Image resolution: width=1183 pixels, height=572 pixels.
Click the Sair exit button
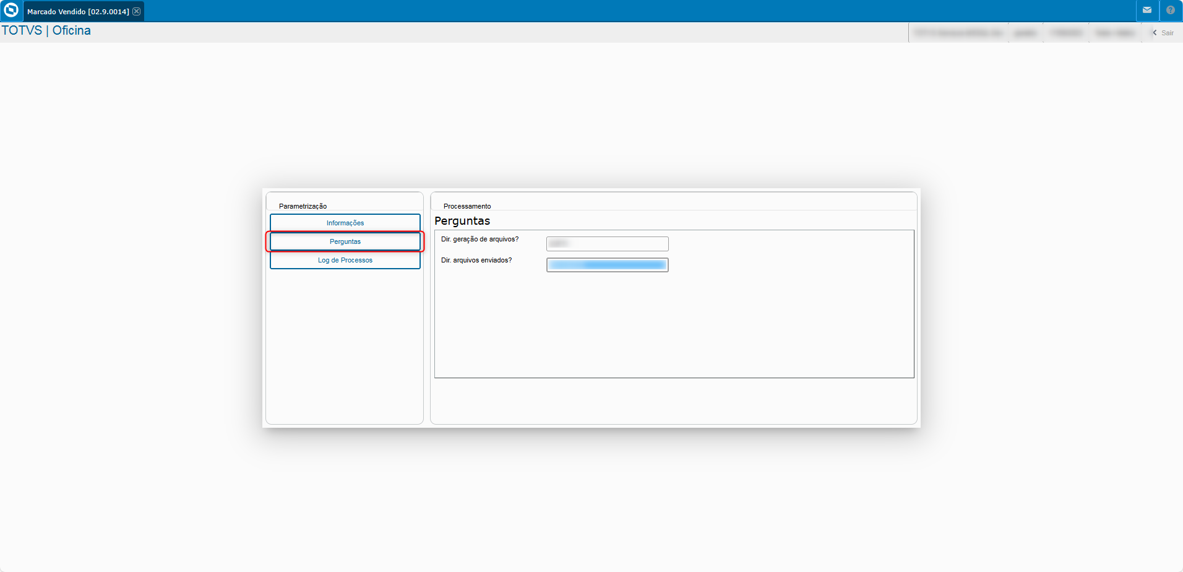pyautogui.click(x=1163, y=33)
